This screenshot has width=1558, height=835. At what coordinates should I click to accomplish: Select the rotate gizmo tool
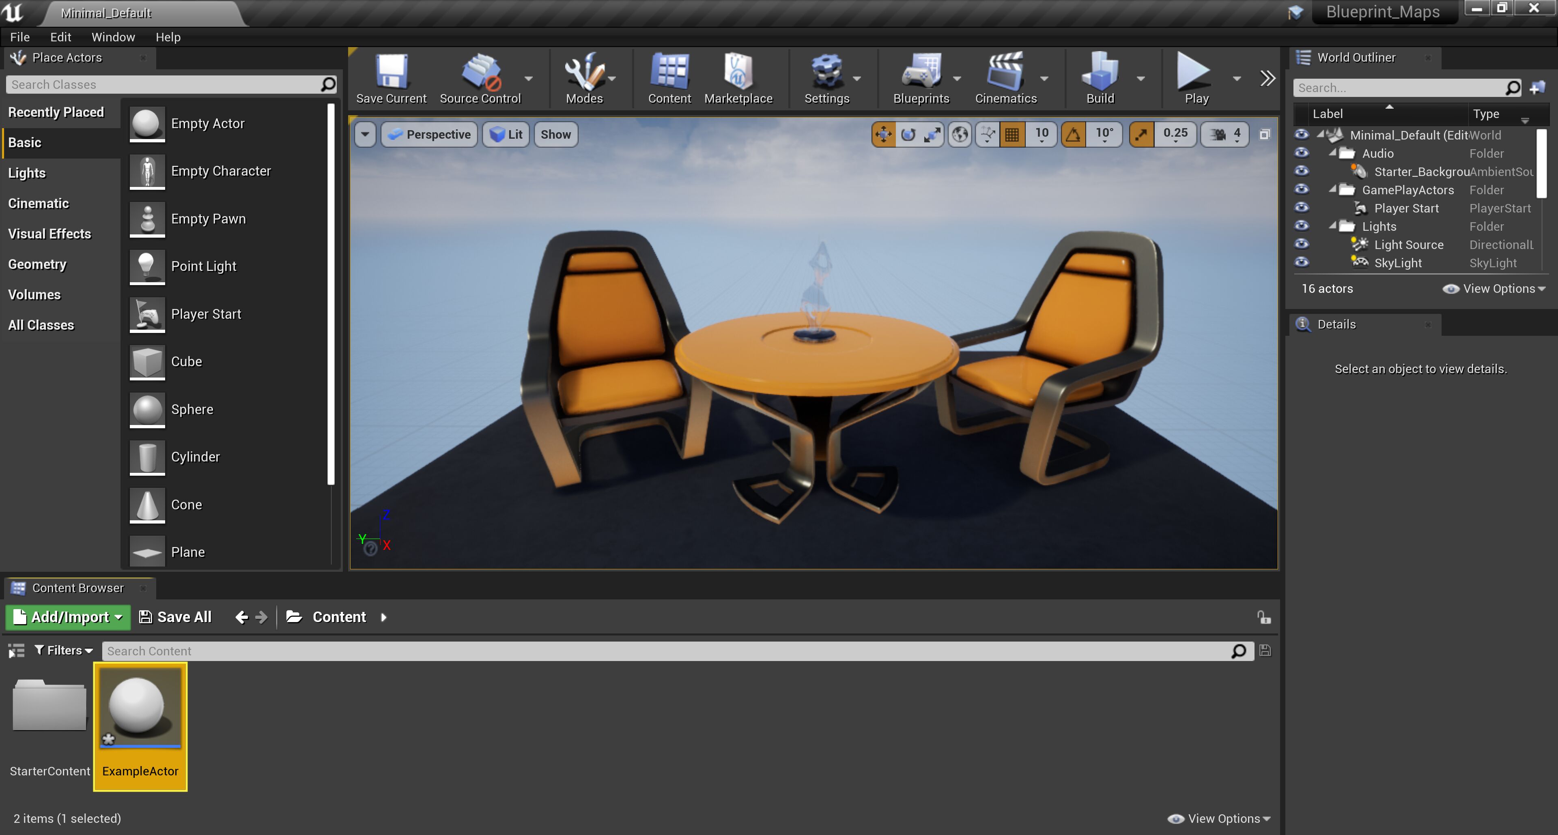[x=908, y=134]
